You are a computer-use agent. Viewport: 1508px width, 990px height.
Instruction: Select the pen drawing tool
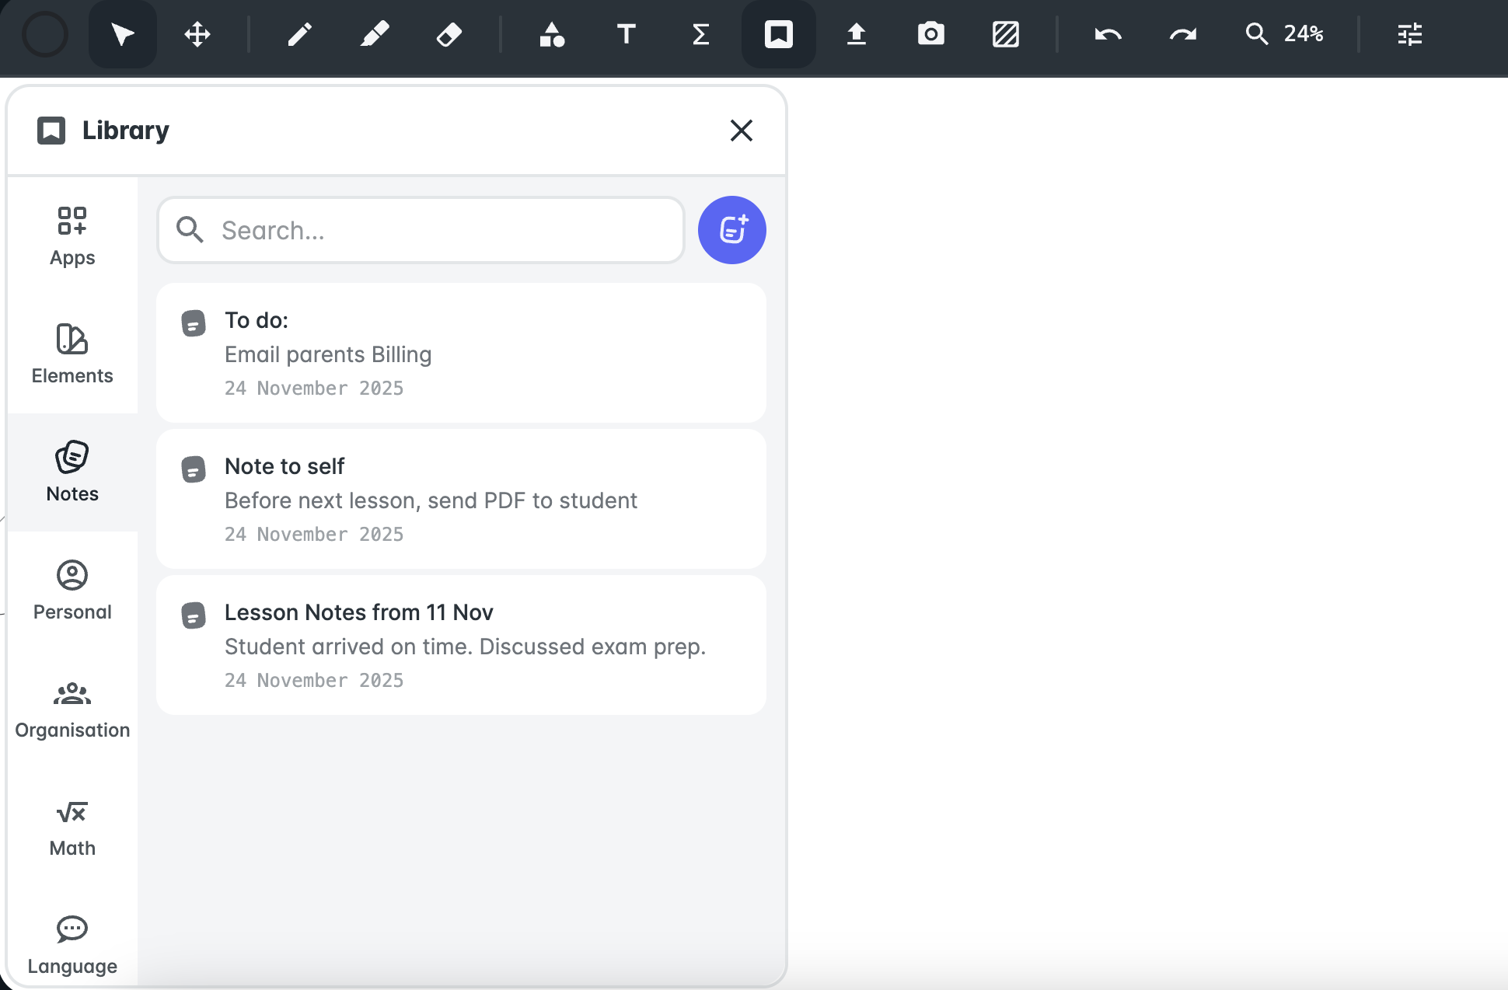coord(299,34)
